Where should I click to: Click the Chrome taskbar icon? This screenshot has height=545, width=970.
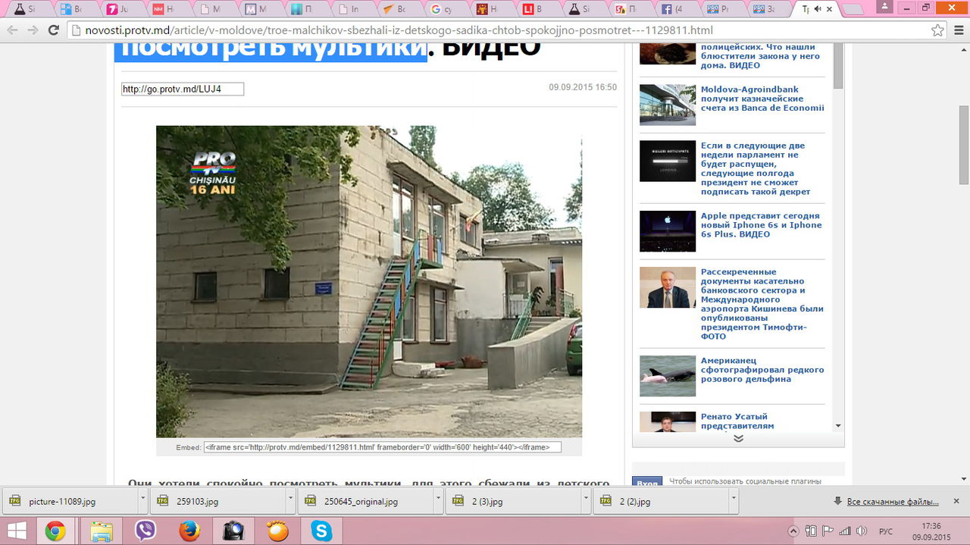tap(55, 531)
